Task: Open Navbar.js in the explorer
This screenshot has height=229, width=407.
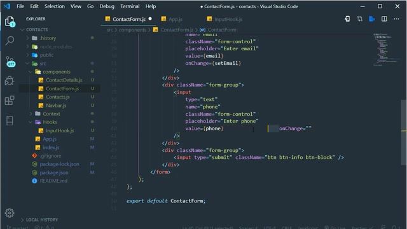Action: 56,106
